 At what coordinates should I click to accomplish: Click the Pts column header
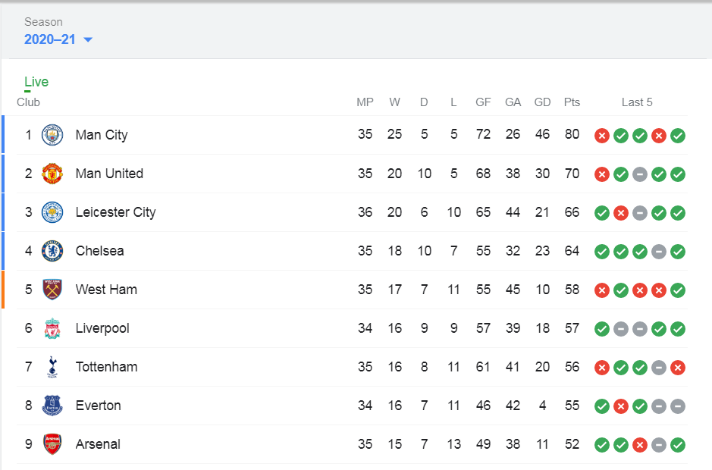tap(572, 102)
